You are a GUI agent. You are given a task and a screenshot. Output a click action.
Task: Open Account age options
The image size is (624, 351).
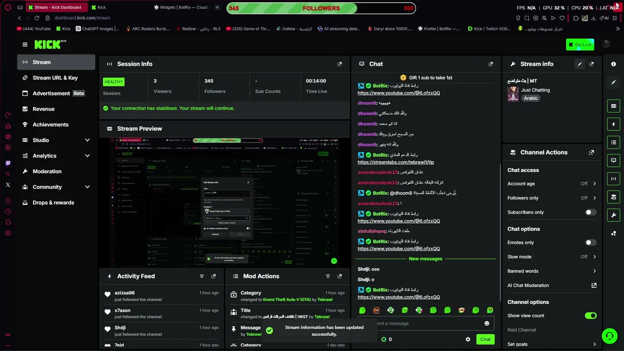pyautogui.click(x=552, y=184)
